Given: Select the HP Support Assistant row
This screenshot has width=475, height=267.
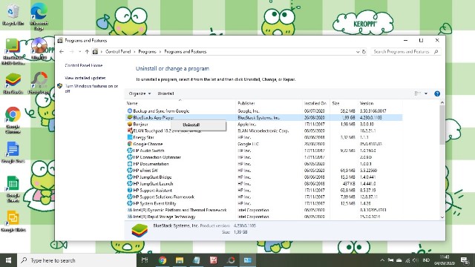Looking at the screenshot, I should click(264, 191).
